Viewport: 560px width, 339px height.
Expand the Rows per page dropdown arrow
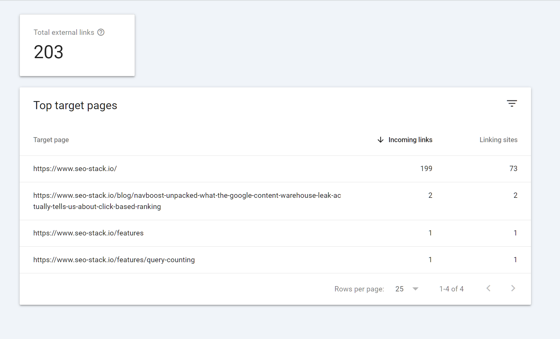(x=415, y=289)
